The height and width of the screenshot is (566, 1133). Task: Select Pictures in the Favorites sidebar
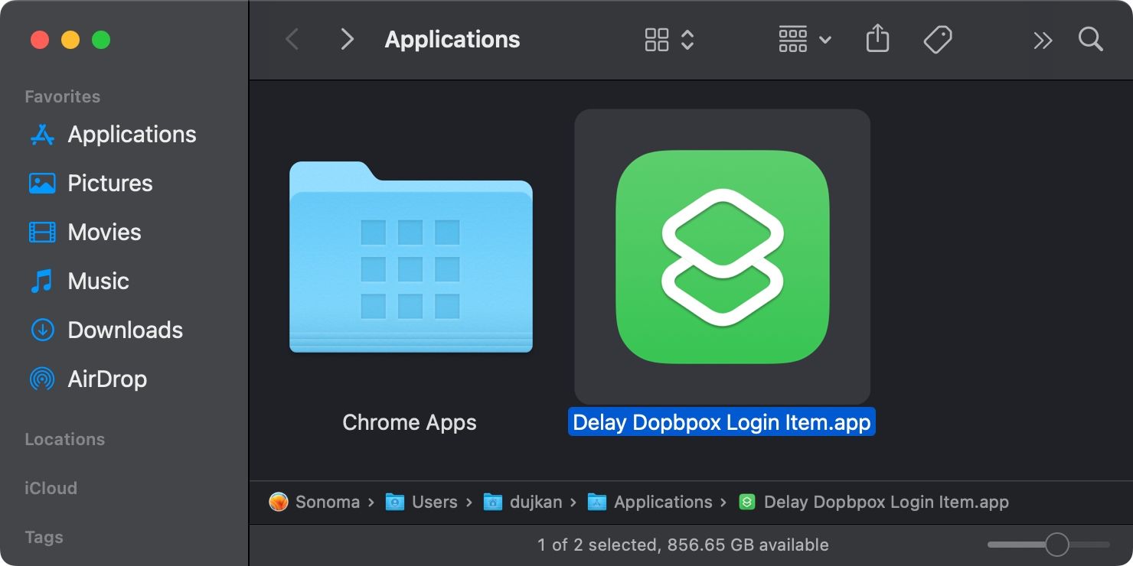point(110,183)
